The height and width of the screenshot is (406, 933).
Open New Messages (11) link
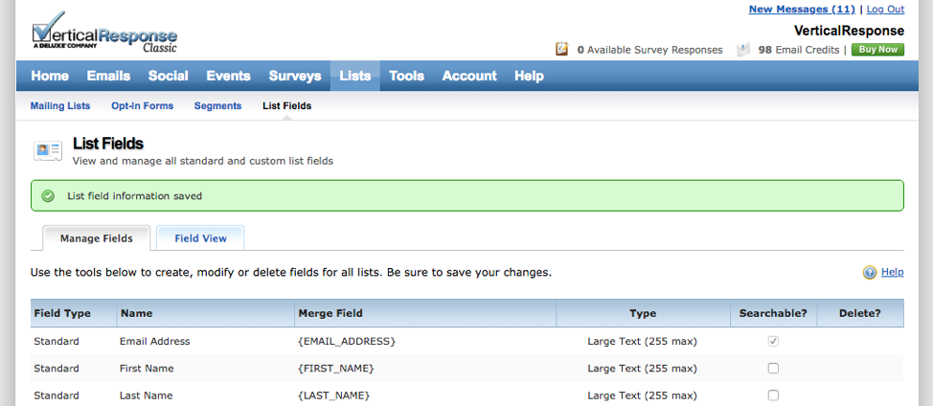[802, 9]
